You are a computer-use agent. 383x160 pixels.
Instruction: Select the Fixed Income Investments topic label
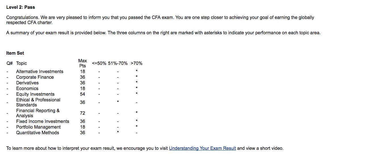point(43,121)
